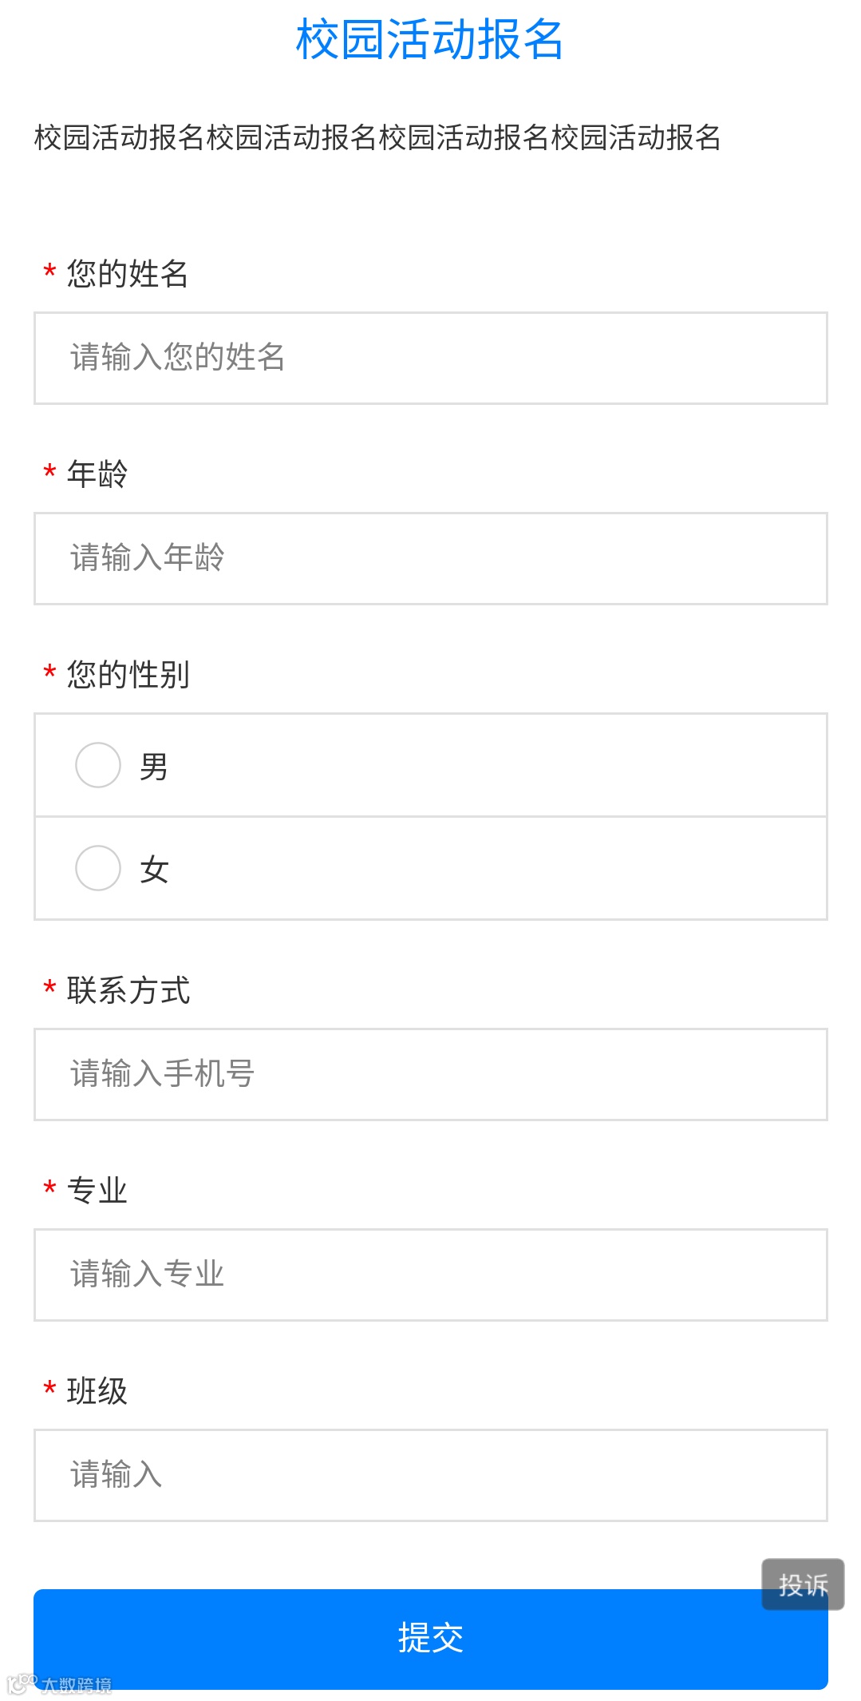Click the 班级 field label
Image resolution: width=861 pixels, height=1701 pixels.
coord(97,1391)
